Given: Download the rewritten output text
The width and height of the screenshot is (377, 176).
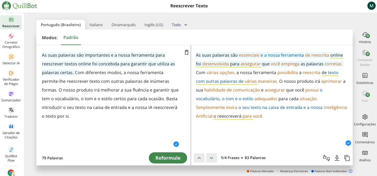Looking at the screenshot, I should (x=337, y=158).
